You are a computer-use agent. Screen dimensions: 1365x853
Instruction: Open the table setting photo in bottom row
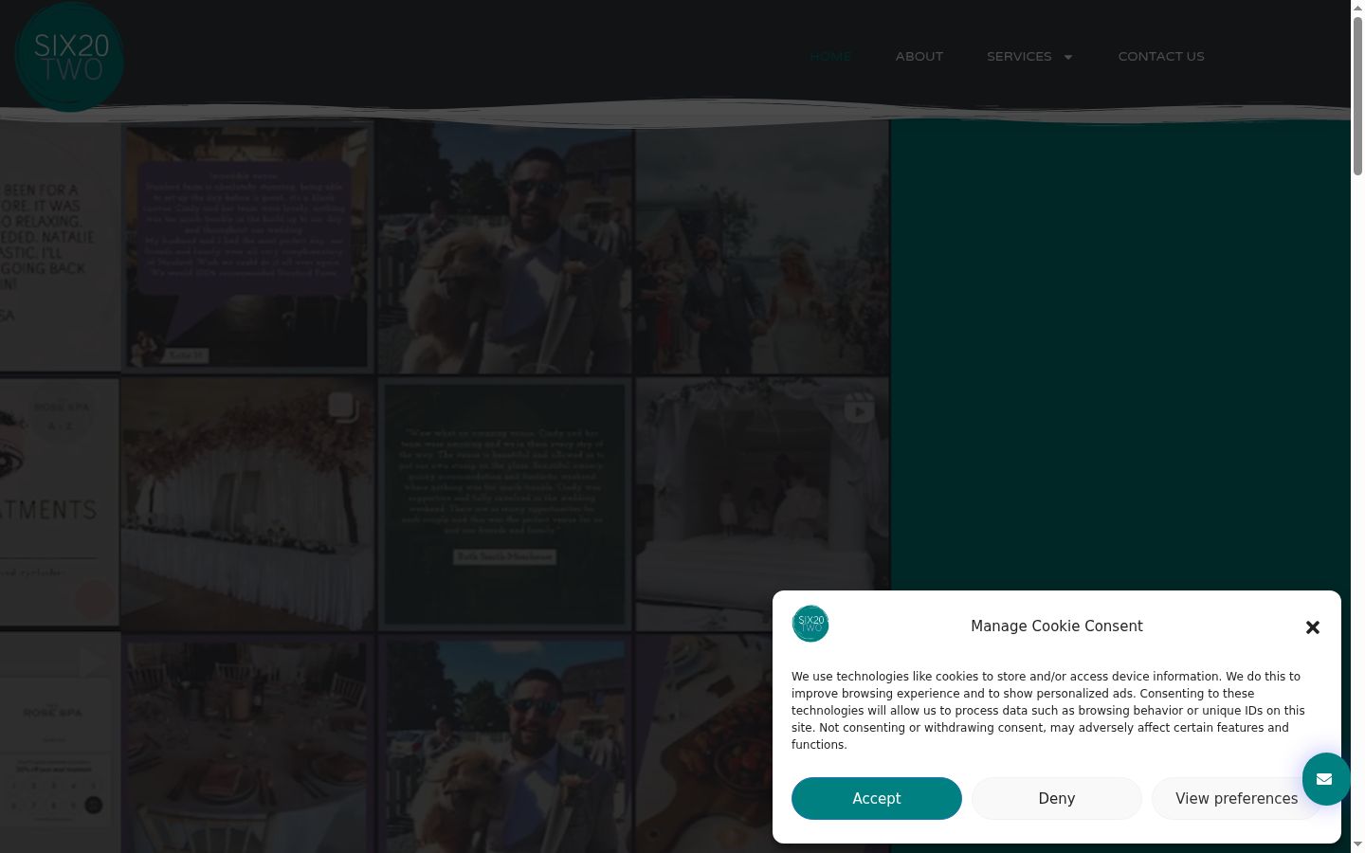pos(247,744)
